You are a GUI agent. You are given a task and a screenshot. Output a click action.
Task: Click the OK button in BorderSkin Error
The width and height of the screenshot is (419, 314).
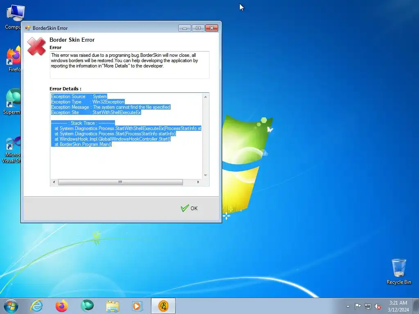point(189,208)
